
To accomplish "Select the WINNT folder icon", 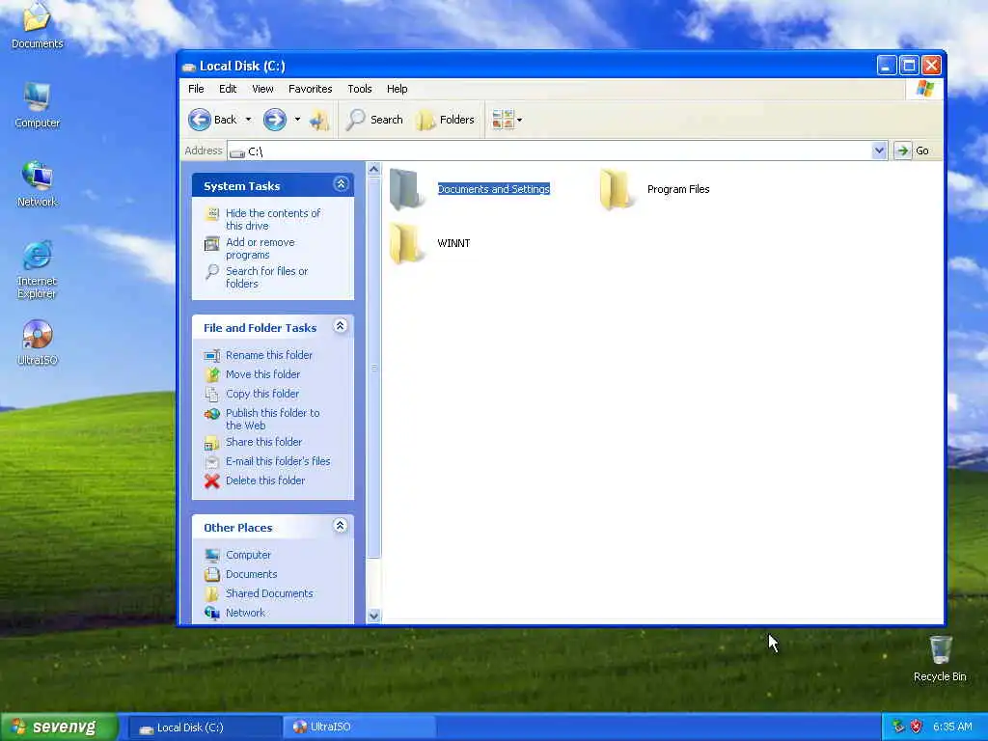I will pos(404,243).
